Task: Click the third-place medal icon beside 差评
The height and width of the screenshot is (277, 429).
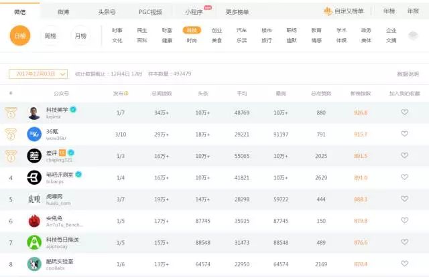Action: [11, 156]
